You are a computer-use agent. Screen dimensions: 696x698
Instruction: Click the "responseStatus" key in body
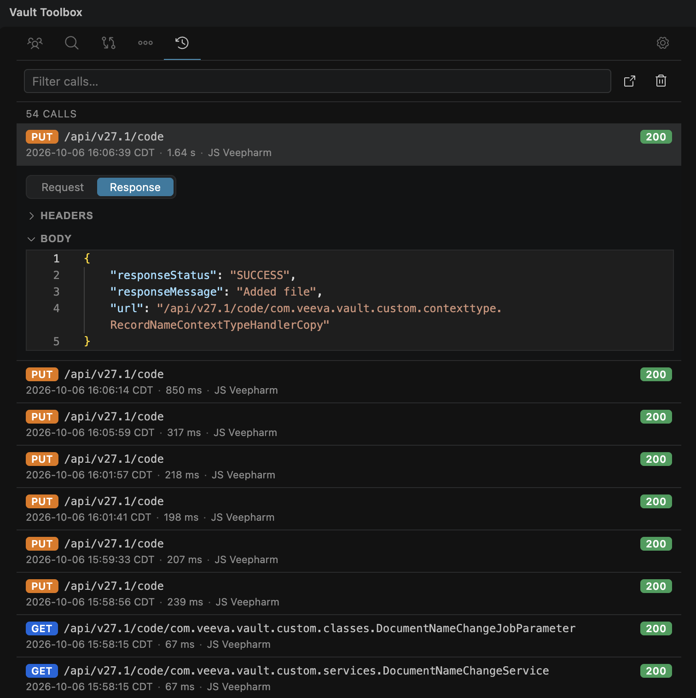coord(163,275)
